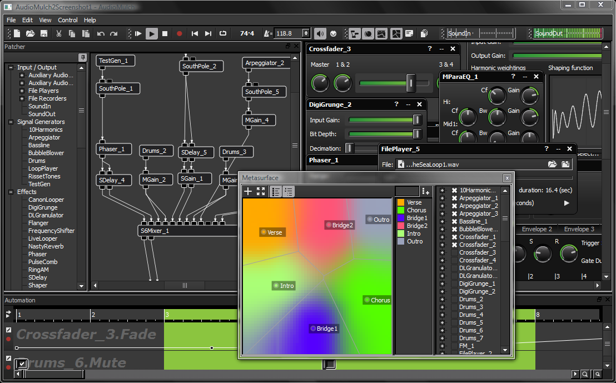
Task: Click the audio speaker enable icon
Action: (x=321, y=34)
